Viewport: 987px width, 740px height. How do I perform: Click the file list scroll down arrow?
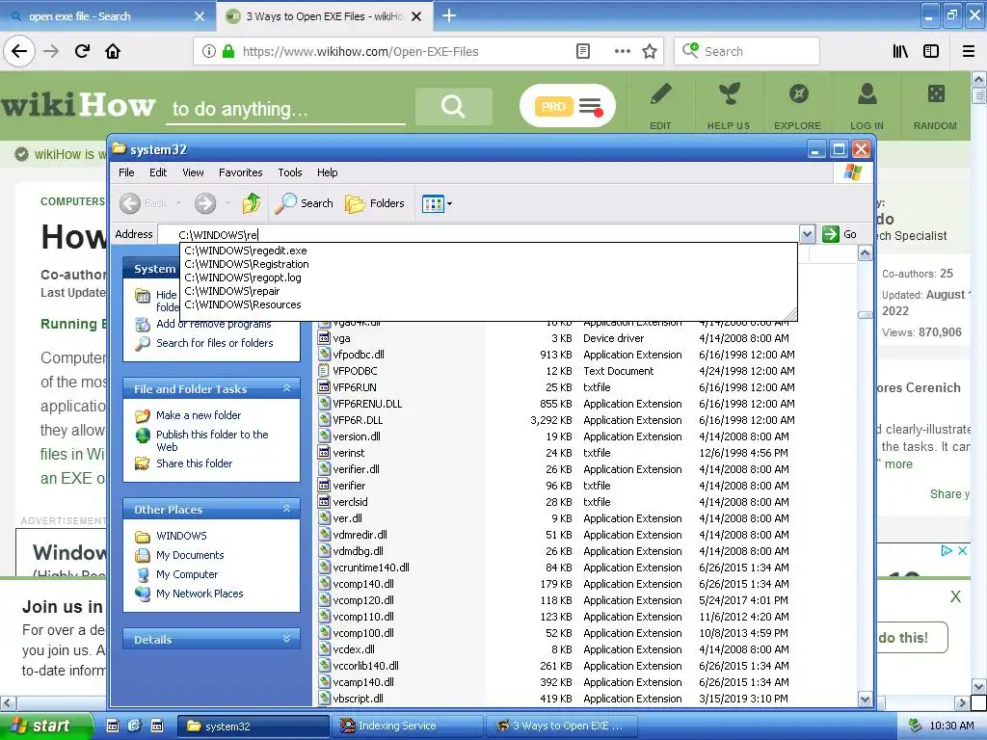coord(865,699)
